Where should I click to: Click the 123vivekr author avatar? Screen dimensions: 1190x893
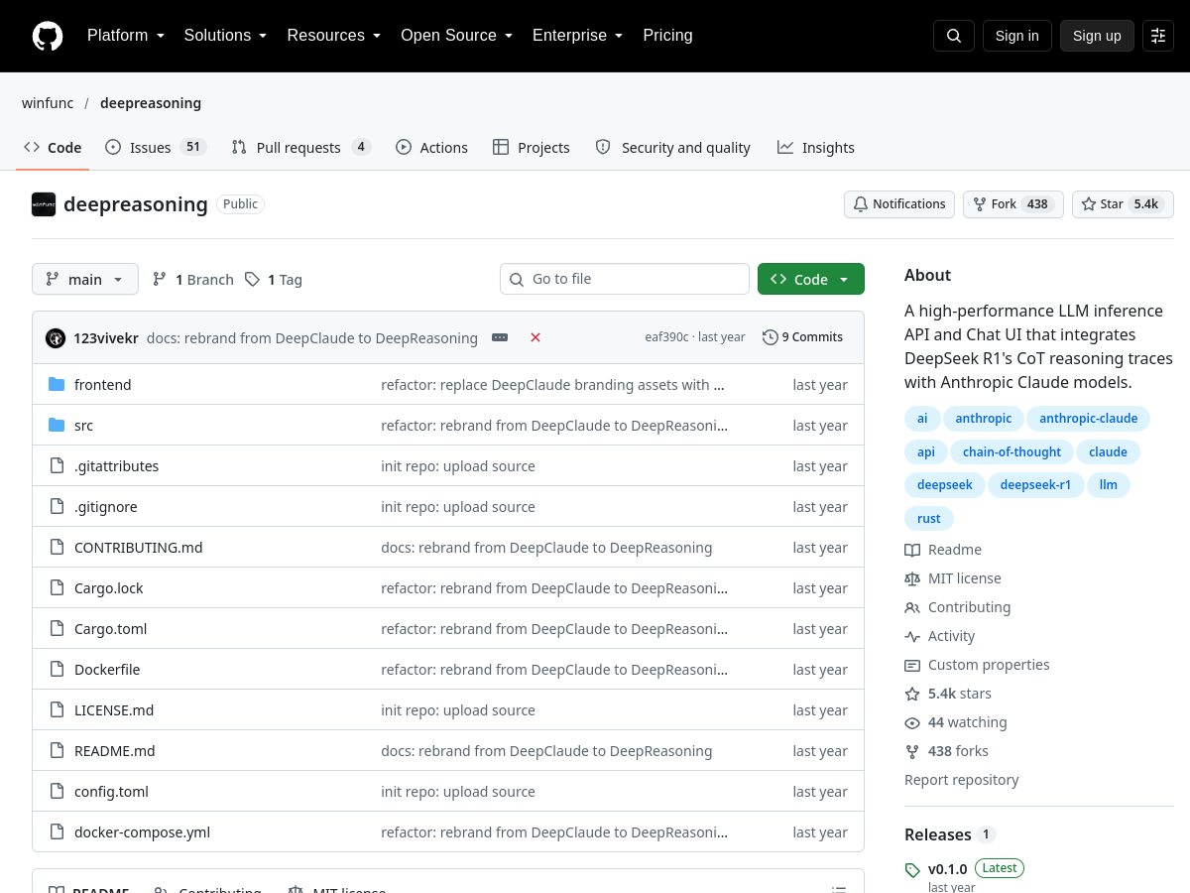[56, 337]
